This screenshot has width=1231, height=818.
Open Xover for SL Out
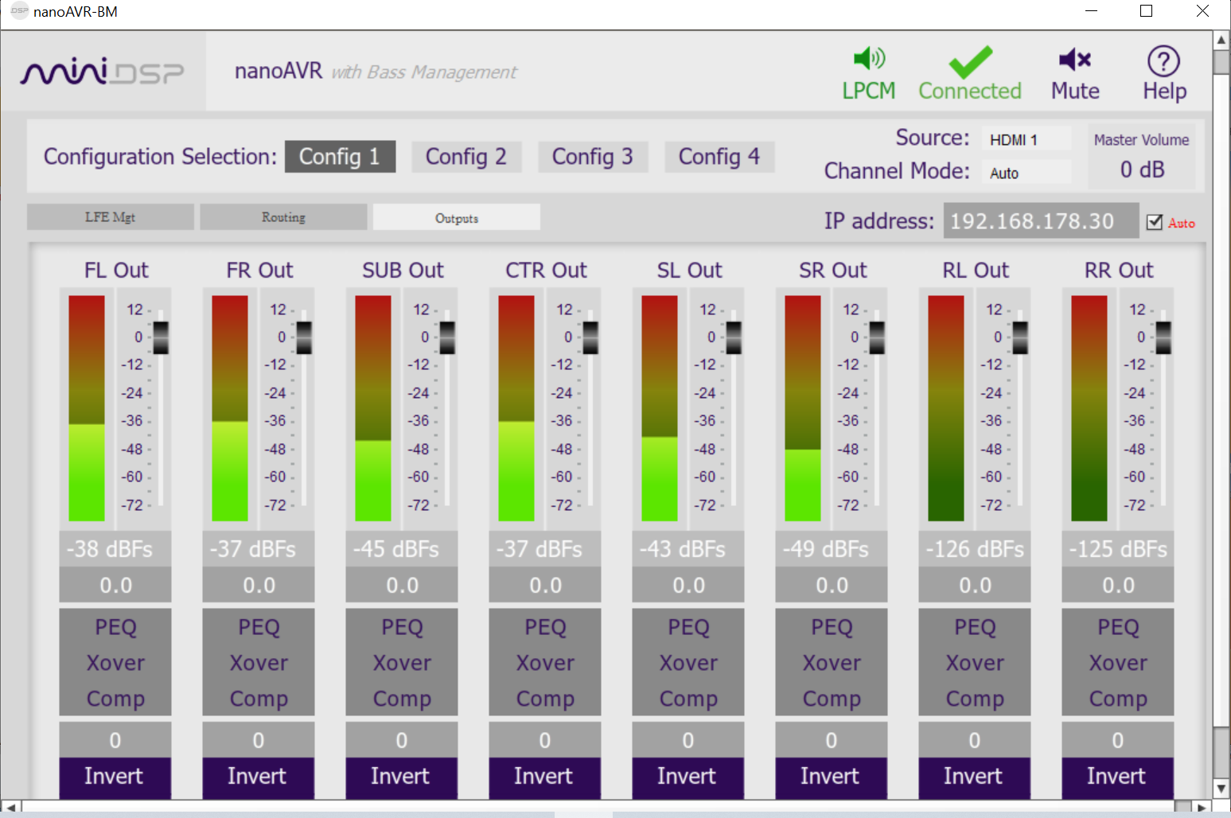click(688, 663)
